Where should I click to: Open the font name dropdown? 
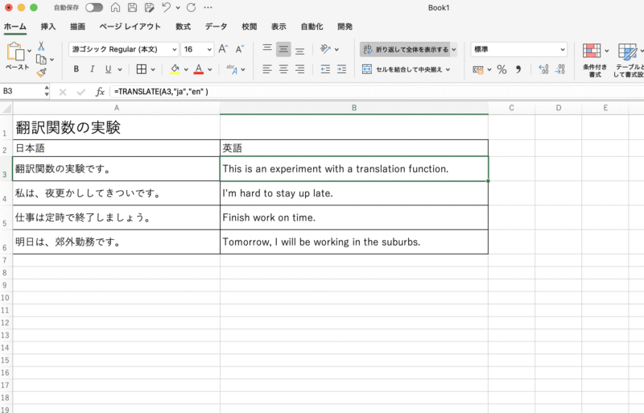pos(174,49)
